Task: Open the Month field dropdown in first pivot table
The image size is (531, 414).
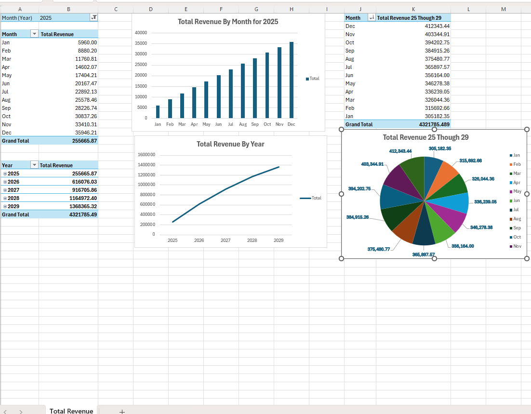Action: tap(34, 34)
